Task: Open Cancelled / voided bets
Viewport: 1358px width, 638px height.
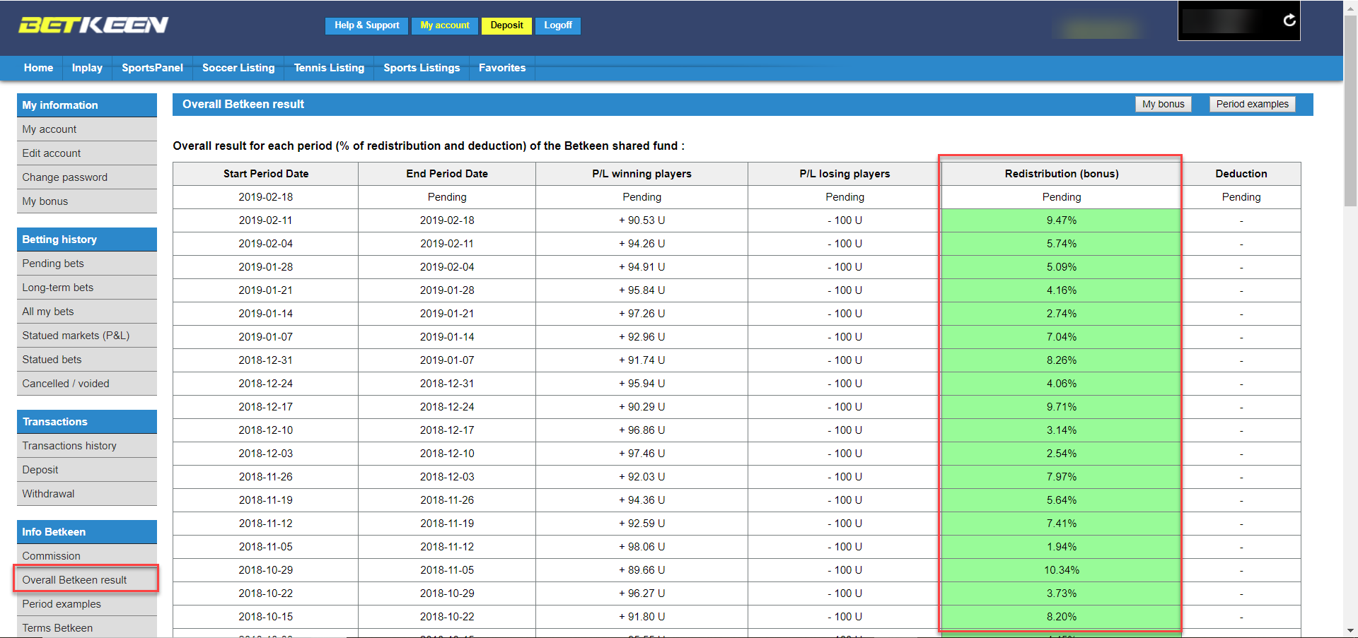Action: [87, 384]
